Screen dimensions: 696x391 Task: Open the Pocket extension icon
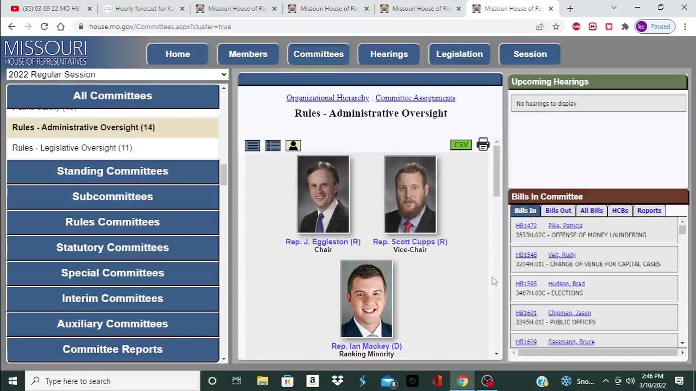point(609,27)
